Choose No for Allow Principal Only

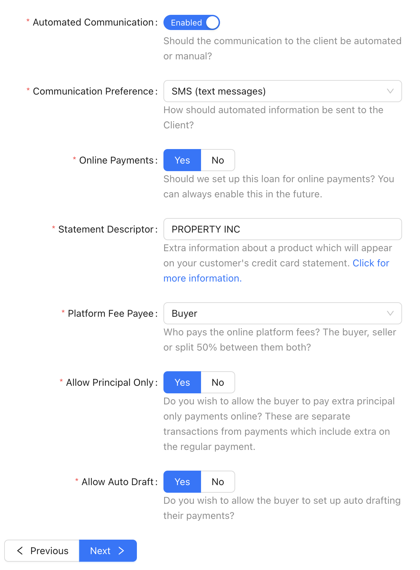pos(218,382)
